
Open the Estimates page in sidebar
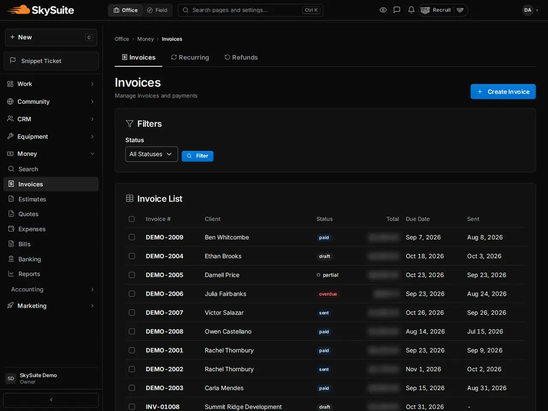click(51, 199)
